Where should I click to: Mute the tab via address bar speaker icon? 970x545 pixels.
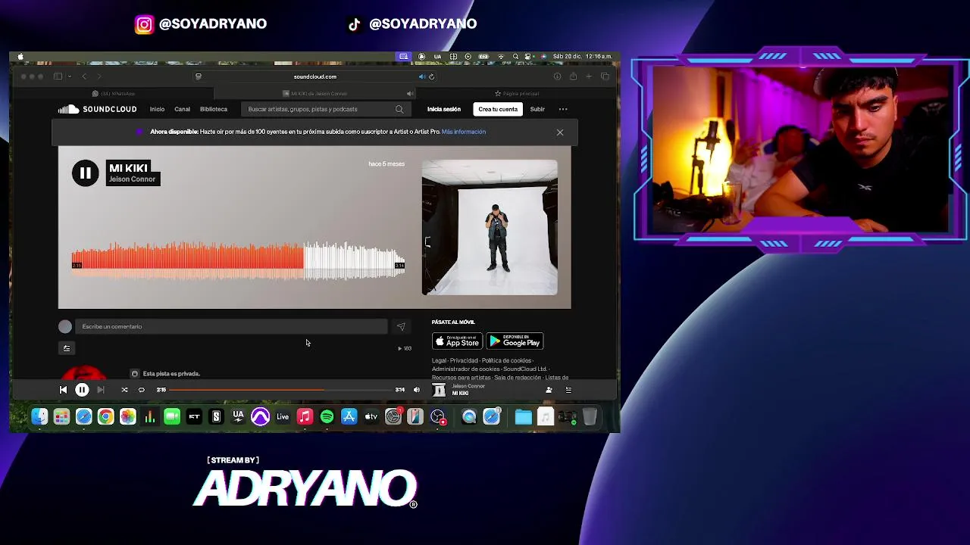click(x=422, y=76)
